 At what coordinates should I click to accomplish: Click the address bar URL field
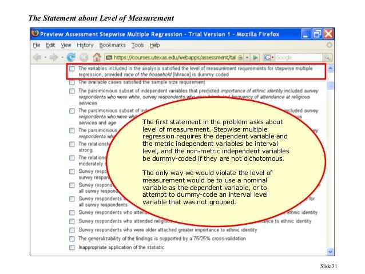[174, 58]
